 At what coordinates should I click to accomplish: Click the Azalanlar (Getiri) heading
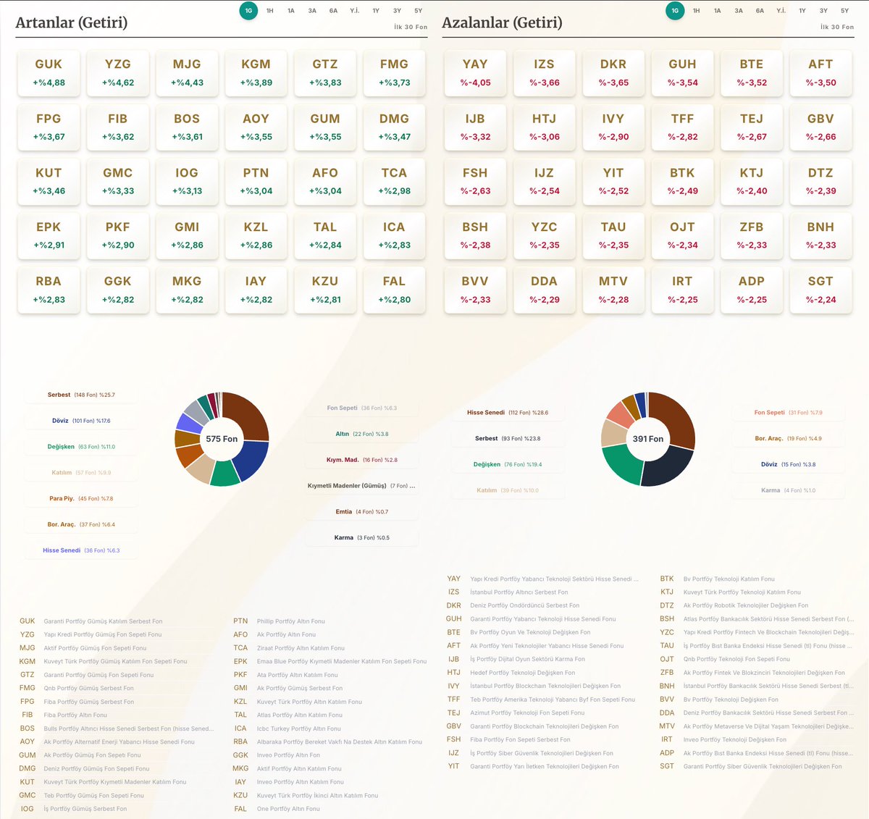tap(502, 22)
